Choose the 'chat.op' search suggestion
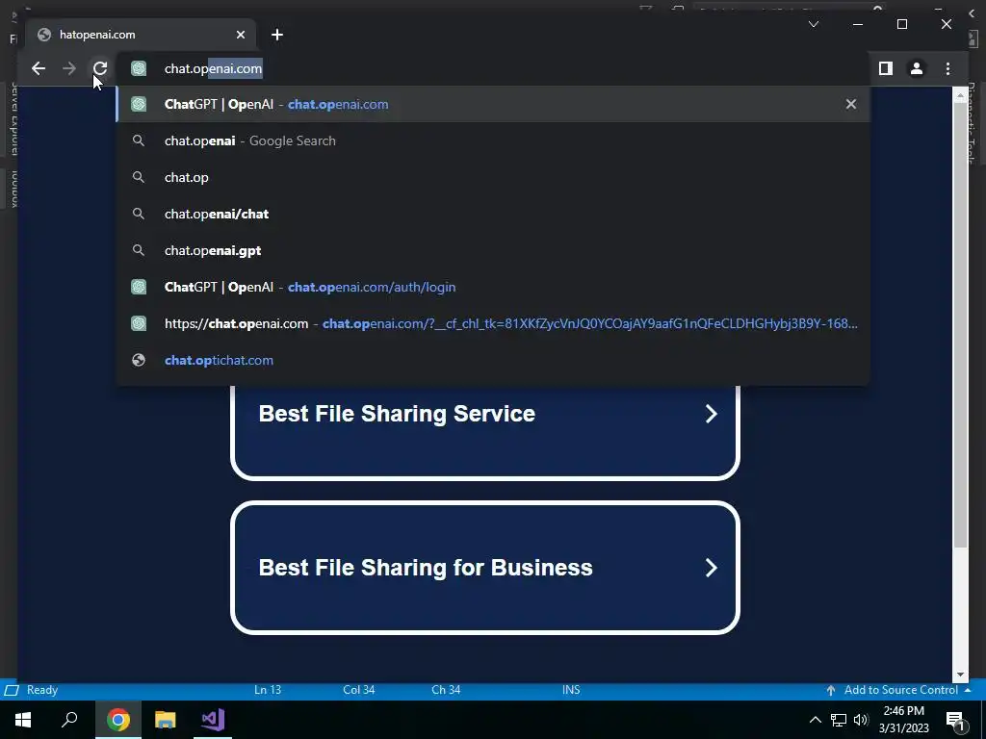 coord(493,177)
